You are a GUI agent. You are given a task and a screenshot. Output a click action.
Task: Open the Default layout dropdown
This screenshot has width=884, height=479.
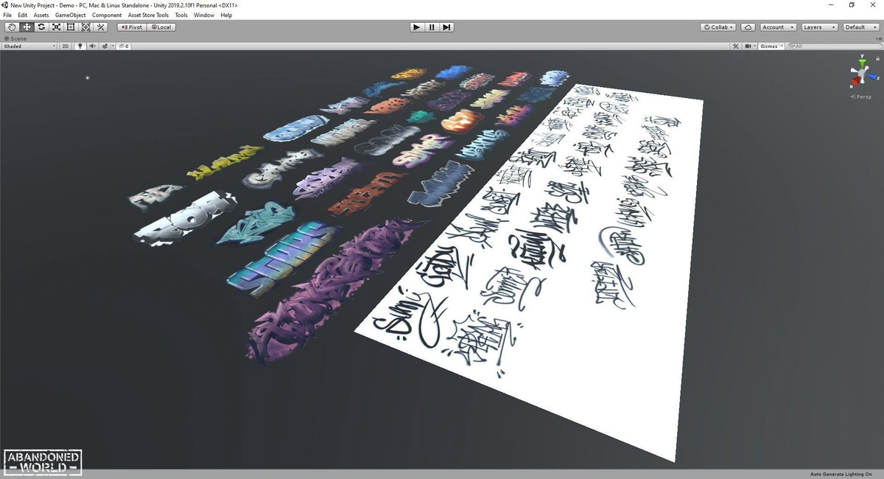pos(860,27)
